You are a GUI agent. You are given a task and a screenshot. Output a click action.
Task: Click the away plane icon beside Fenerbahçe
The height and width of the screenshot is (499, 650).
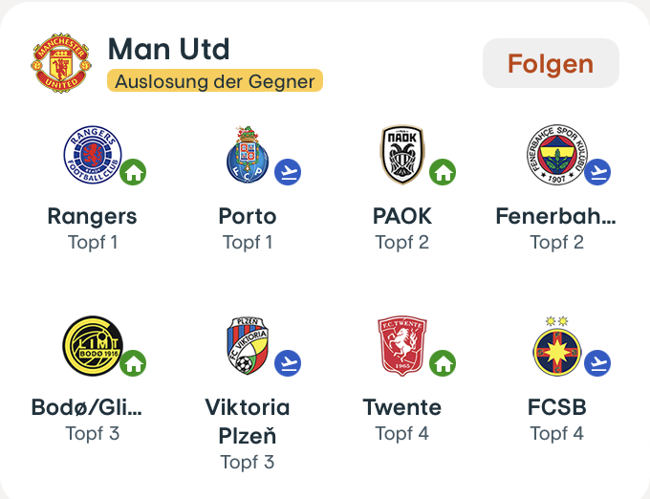pos(597,172)
